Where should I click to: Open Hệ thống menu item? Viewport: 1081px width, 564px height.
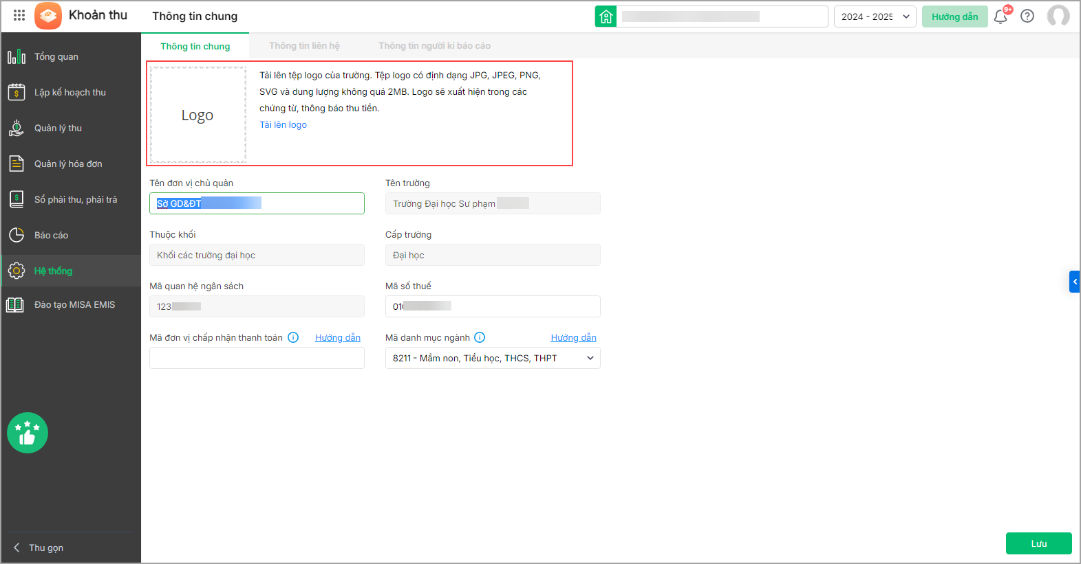pyautogui.click(x=71, y=271)
